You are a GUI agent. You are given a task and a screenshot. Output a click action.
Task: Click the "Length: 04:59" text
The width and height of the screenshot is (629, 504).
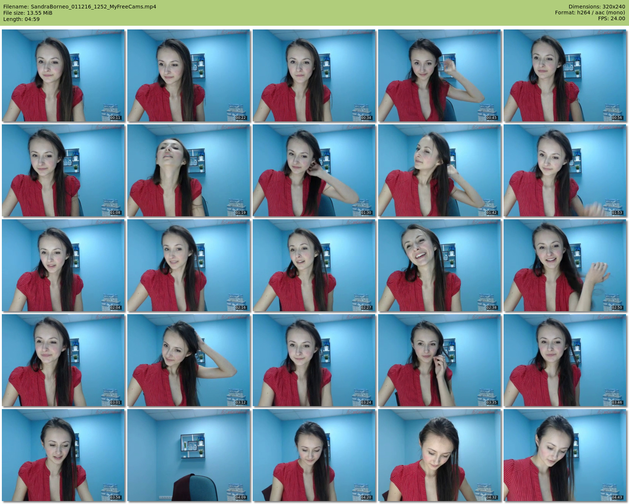coord(21,19)
